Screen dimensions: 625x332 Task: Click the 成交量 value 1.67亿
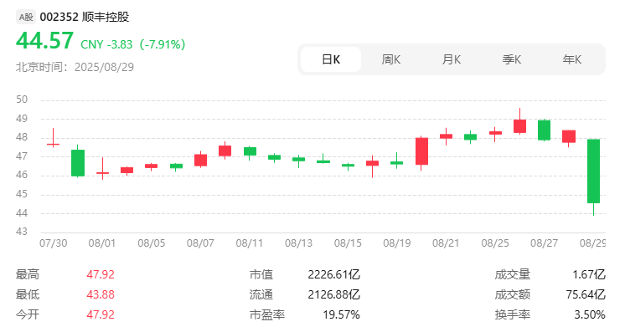589,274
